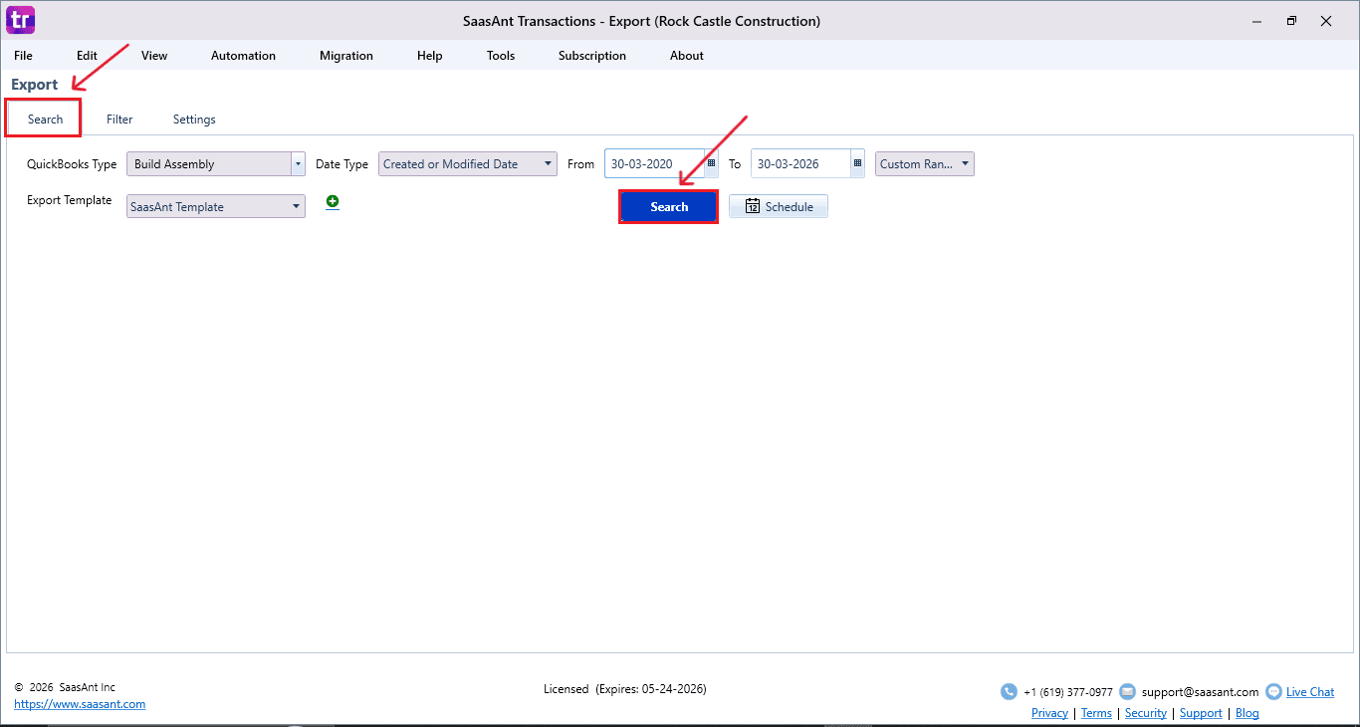Open the From date calendar picker icon

(711, 163)
